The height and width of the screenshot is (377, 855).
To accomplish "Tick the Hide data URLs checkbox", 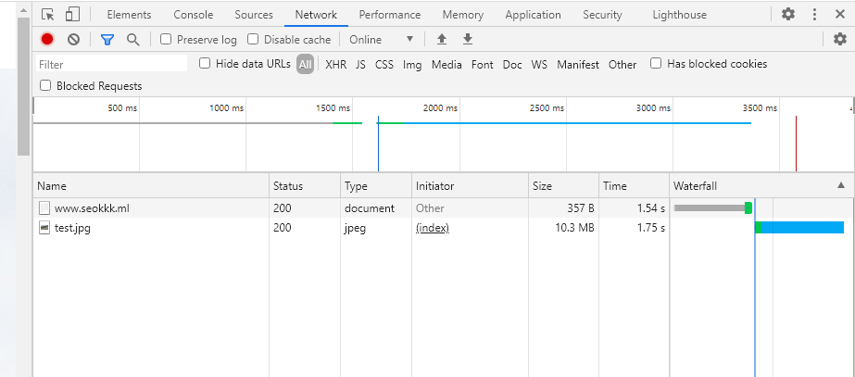I will tap(206, 64).
